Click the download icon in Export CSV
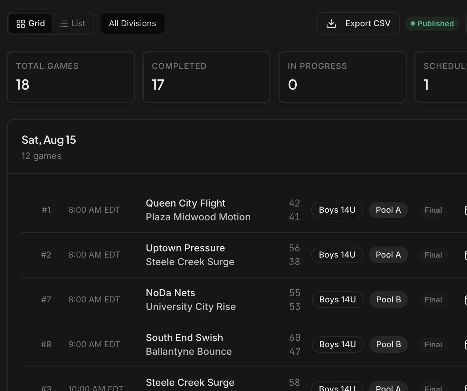This screenshot has height=391, width=467. click(x=331, y=23)
